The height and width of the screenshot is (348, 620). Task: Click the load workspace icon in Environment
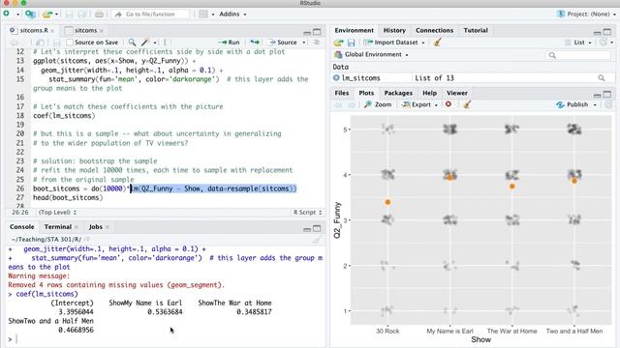(338, 43)
